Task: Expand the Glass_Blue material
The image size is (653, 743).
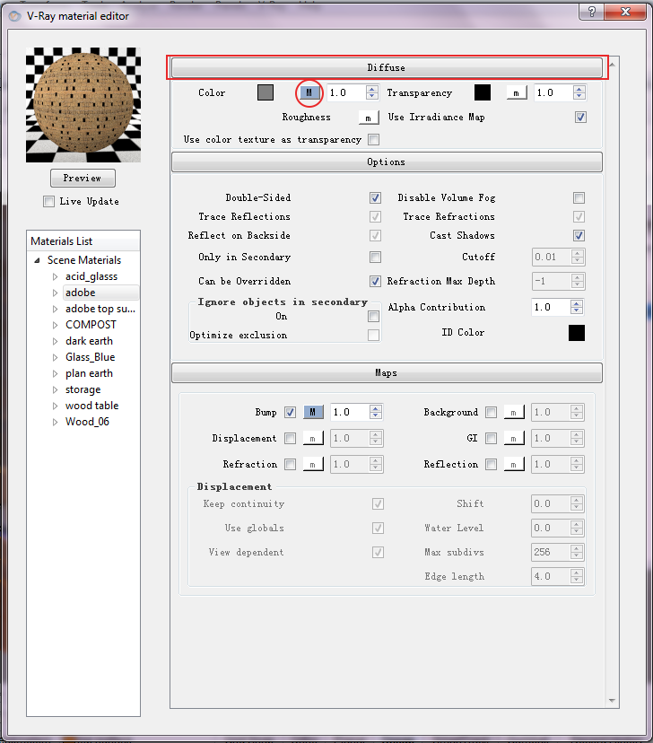Action: click(55, 357)
